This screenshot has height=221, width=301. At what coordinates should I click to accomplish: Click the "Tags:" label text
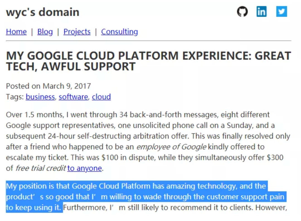pyautogui.click(x=15, y=97)
